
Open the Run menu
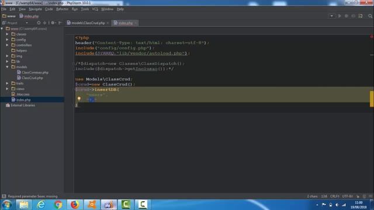pyautogui.click(x=75, y=9)
